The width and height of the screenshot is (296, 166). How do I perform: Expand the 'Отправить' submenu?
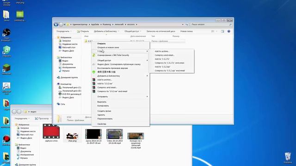pos(120,96)
